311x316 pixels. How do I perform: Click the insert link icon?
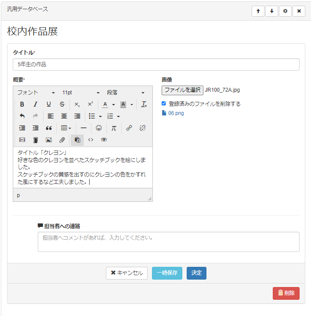click(129, 128)
